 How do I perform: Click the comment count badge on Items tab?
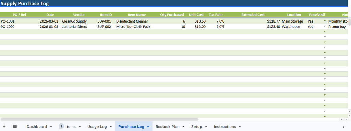tap(61, 126)
